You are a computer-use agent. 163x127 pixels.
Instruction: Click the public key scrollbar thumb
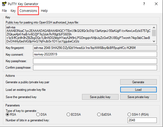pyautogui.click(x=154, y=33)
